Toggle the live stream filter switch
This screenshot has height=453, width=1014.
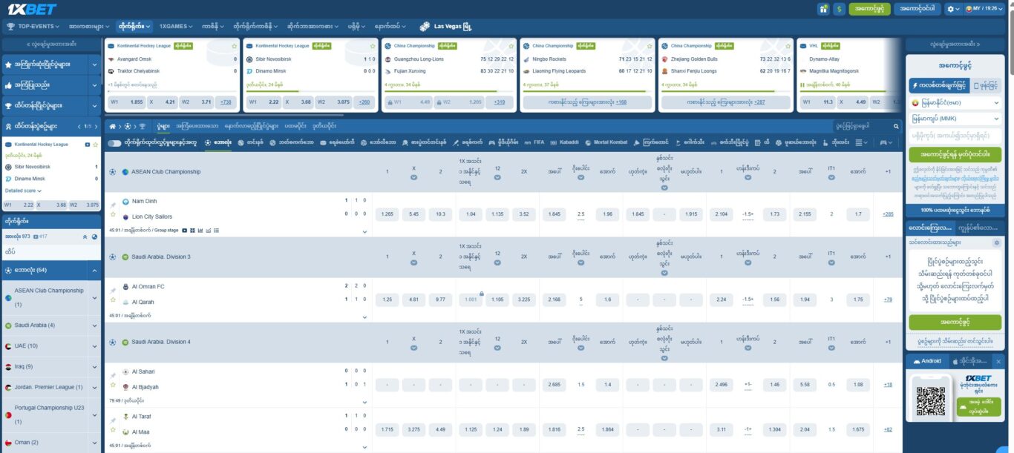pyautogui.click(x=114, y=142)
